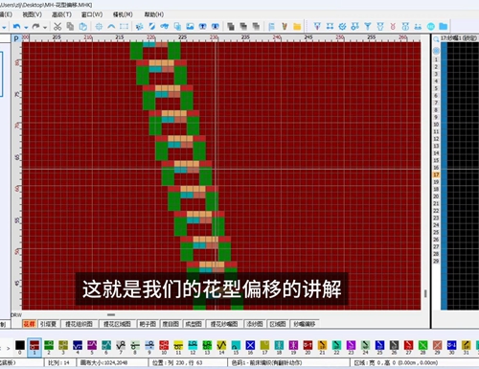This screenshot has height=369, width=479.
Task: Select black color code 0 swatch
Action: tap(20, 345)
